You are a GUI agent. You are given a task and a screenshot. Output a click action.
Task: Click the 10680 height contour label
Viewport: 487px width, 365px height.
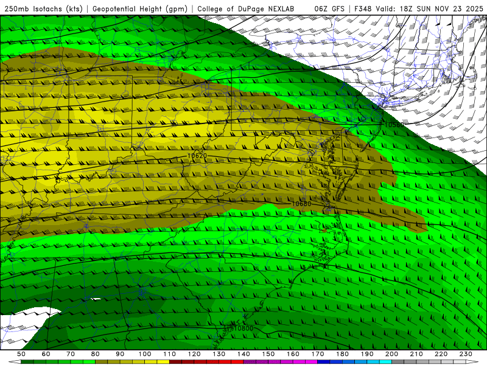click(301, 204)
